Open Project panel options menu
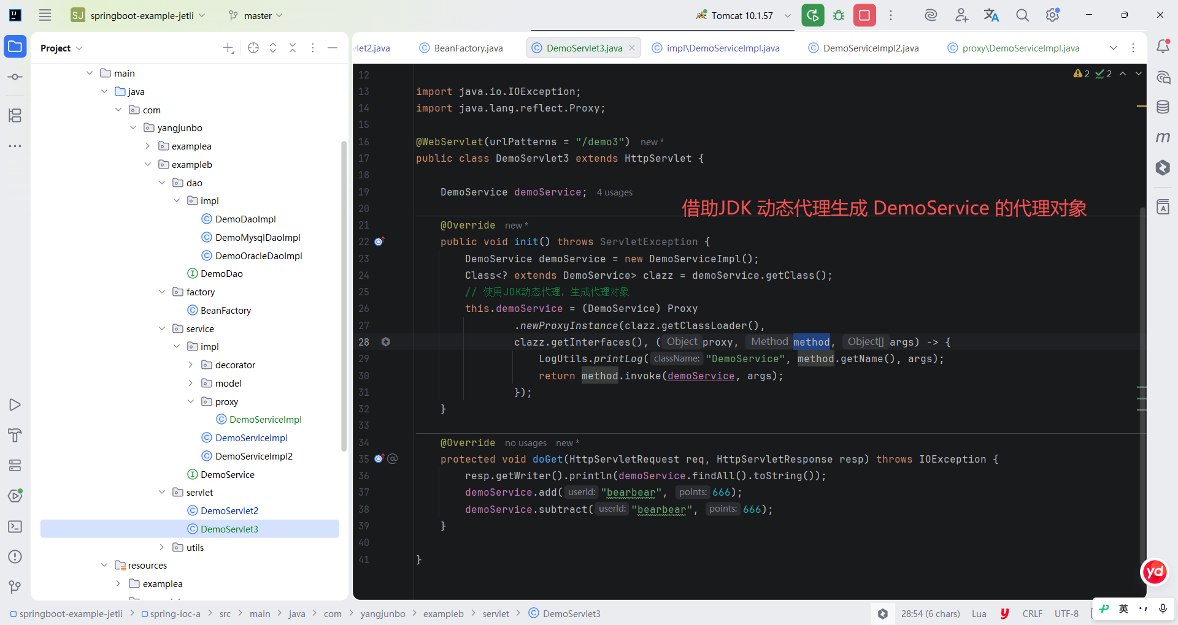Screen dimensions: 1178x625 click(313, 48)
